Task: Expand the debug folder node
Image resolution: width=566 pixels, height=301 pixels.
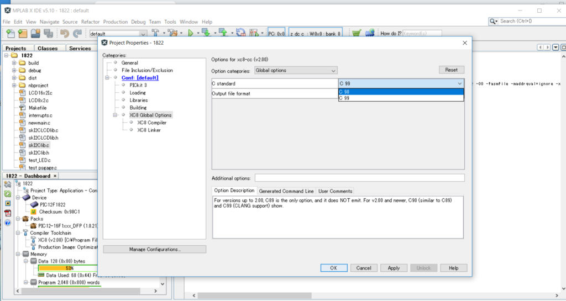Action: coord(14,70)
